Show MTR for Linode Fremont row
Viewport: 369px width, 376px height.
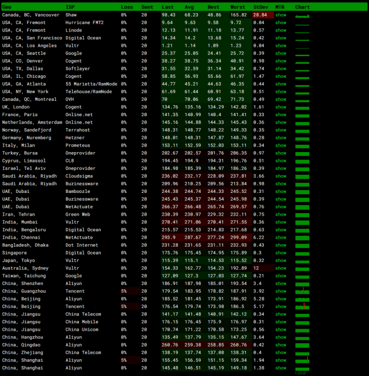click(280, 30)
